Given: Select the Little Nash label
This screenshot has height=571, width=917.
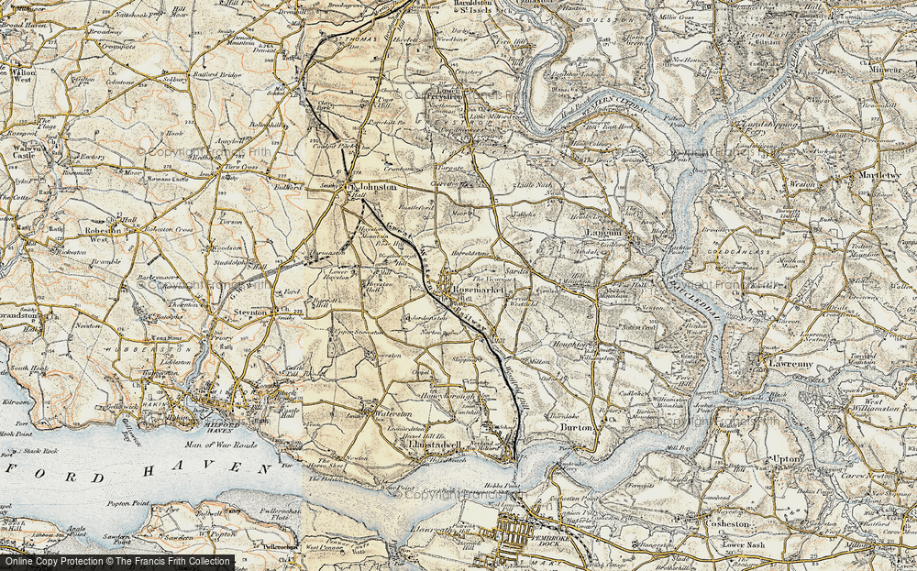Looking at the screenshot, I should click(535, 184).
